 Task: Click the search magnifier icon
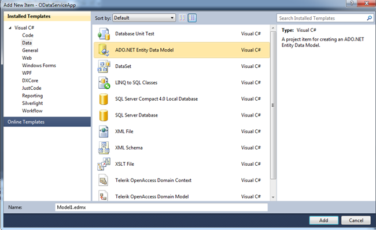point(369,18)
